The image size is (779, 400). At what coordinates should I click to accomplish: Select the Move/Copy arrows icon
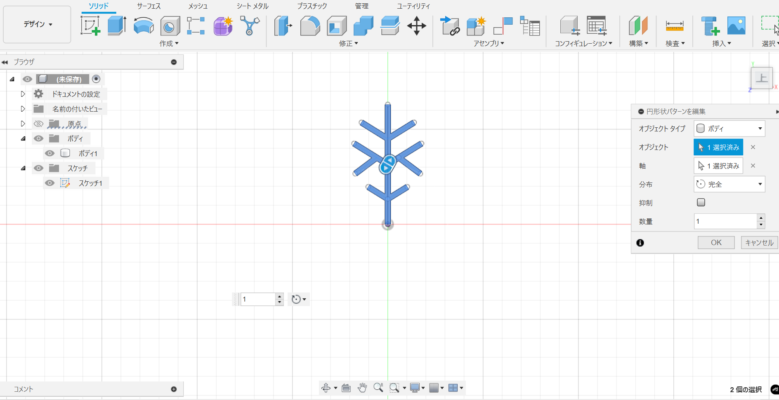click(416, 26)
